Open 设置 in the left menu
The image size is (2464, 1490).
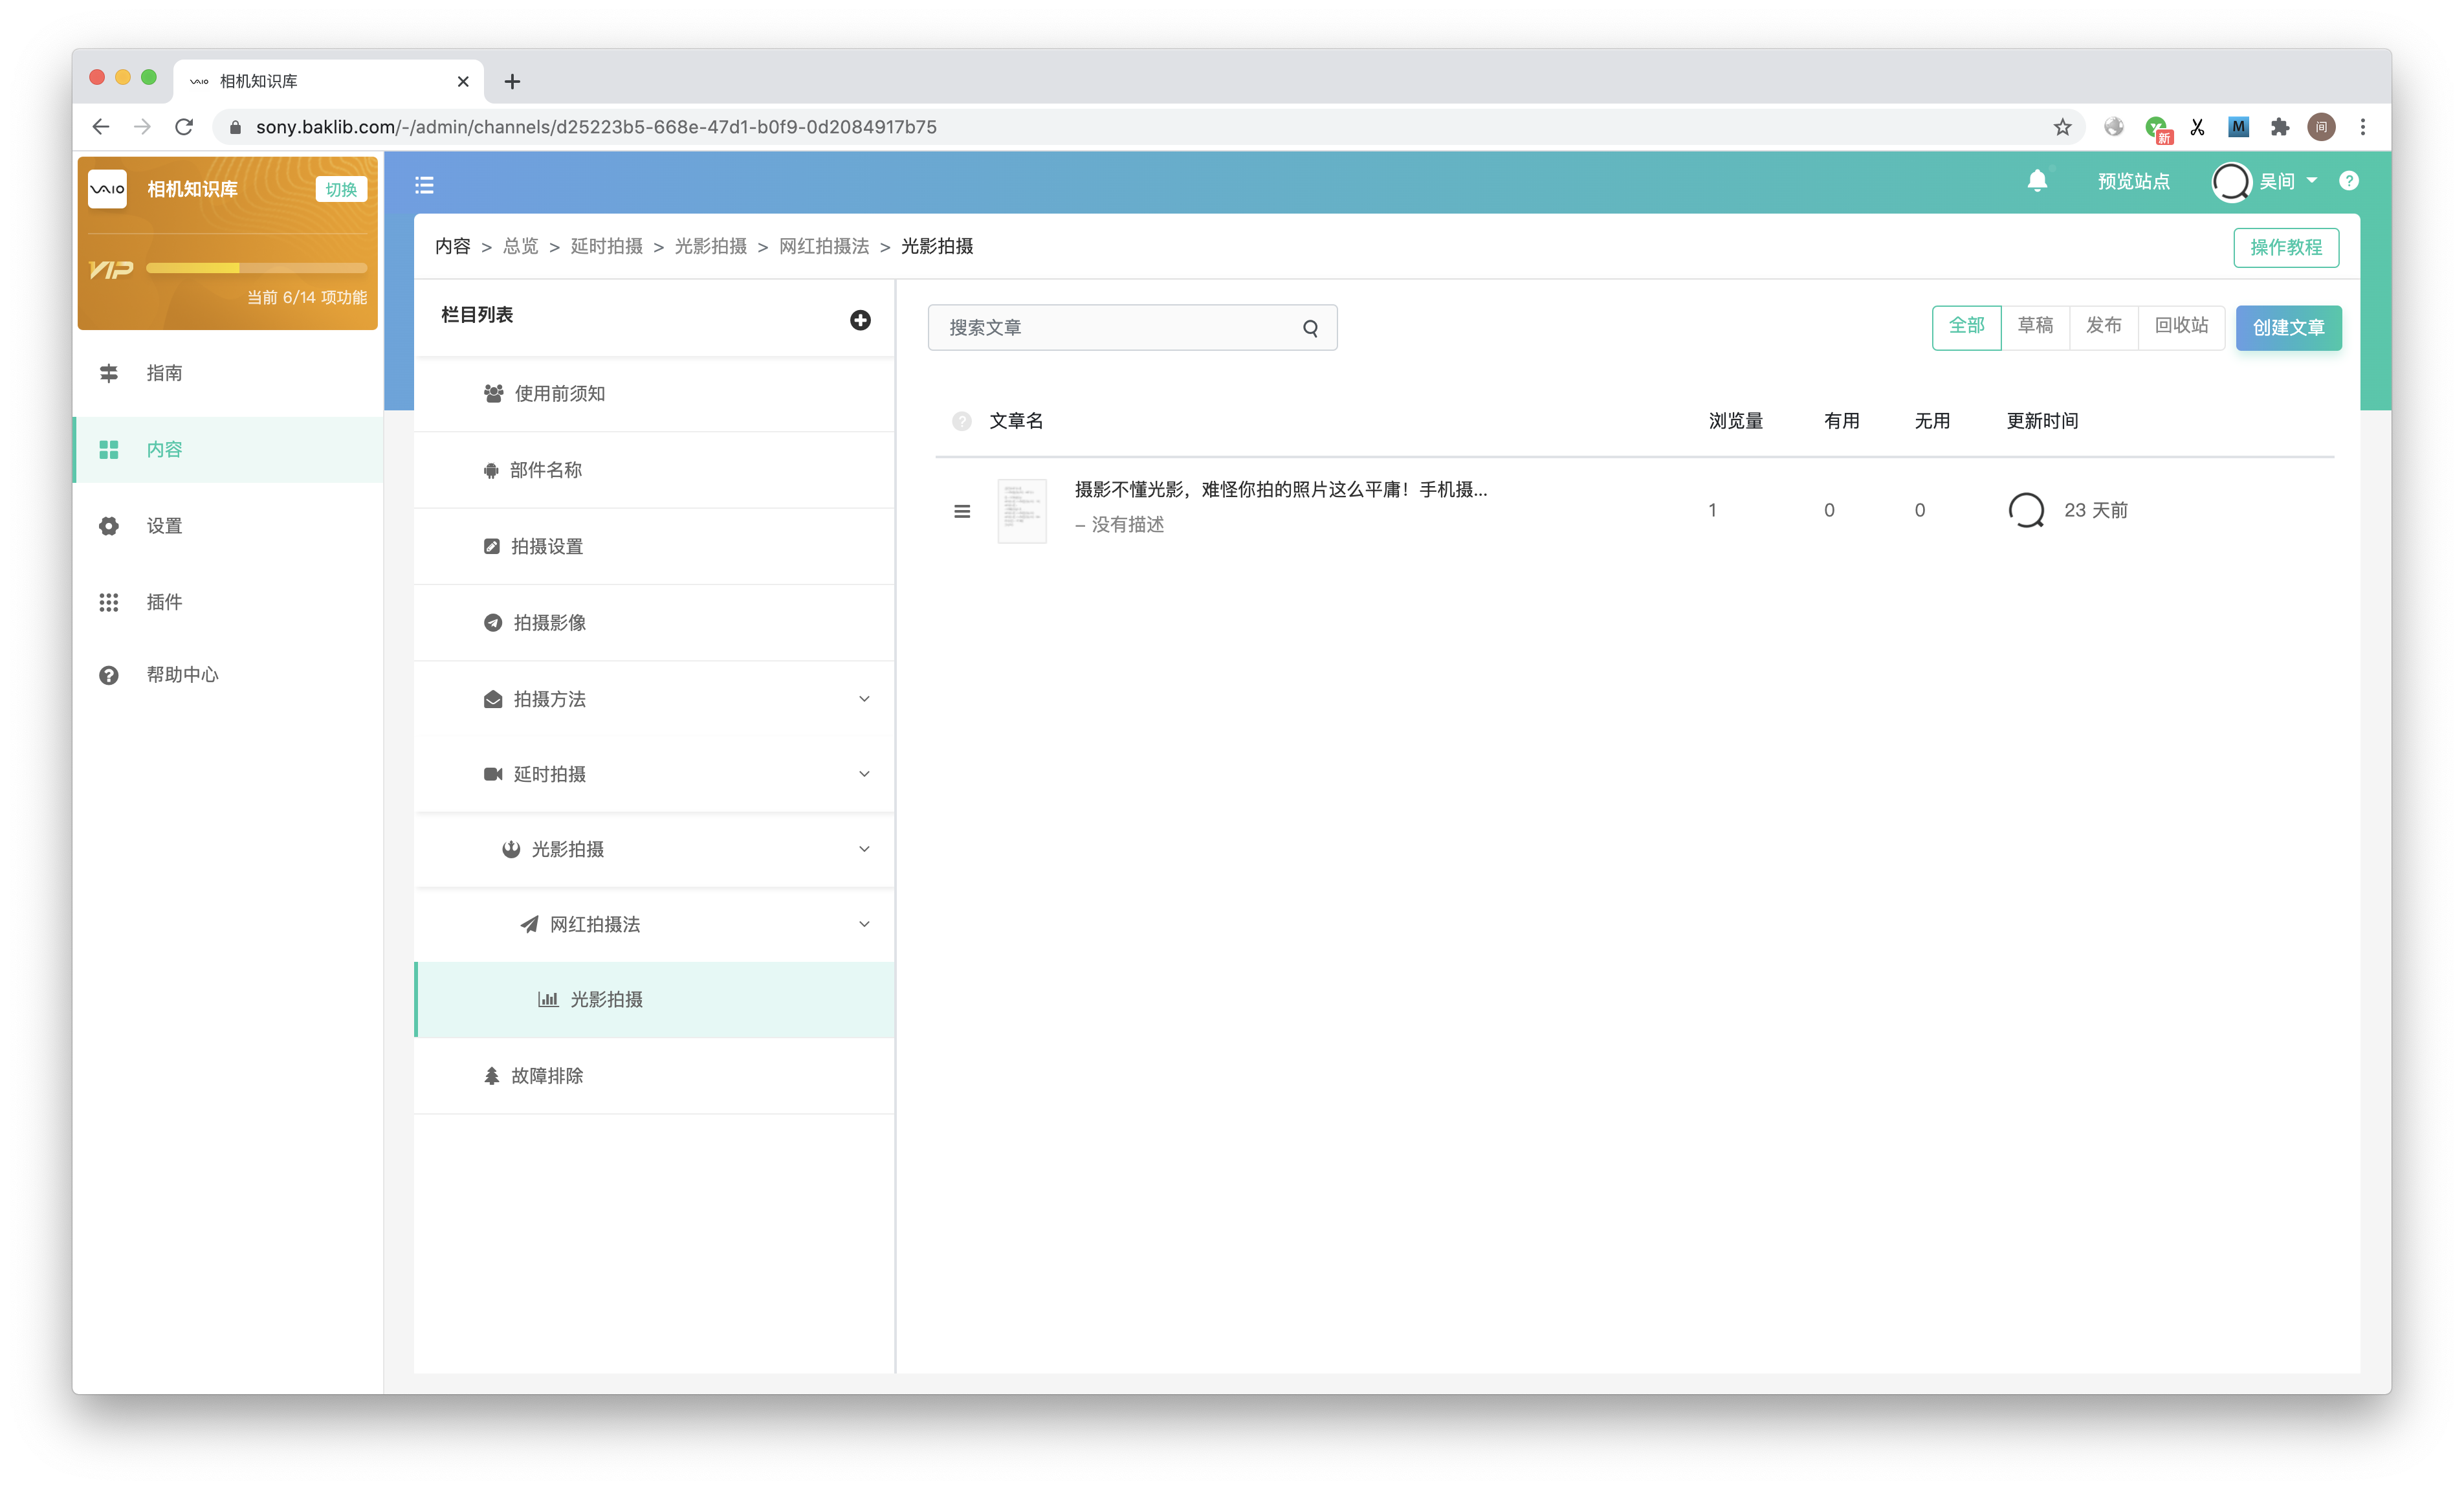[x=164, y=526]
